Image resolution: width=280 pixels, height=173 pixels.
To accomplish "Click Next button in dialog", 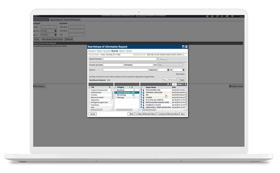I will (183, 114).
